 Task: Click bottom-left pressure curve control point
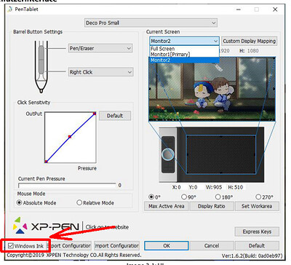tap(46, 162)
